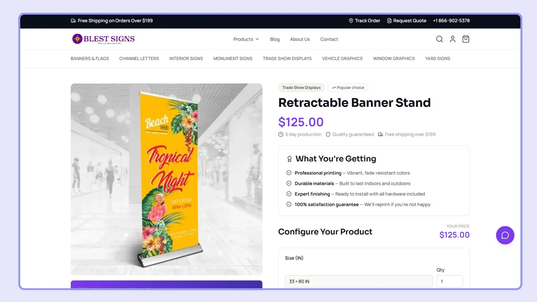Click the Request Quote document icon
Image resolution: width=537 pixels, height=302 pixels.
click(x=389, y=21)
